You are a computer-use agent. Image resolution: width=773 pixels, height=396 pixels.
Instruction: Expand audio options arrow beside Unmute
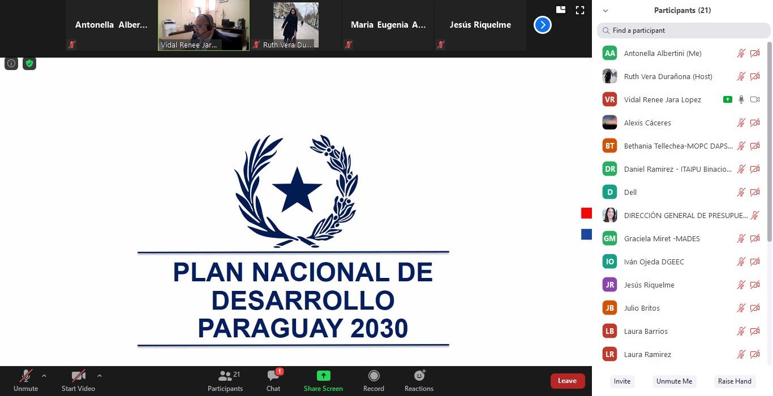(44, 376)
